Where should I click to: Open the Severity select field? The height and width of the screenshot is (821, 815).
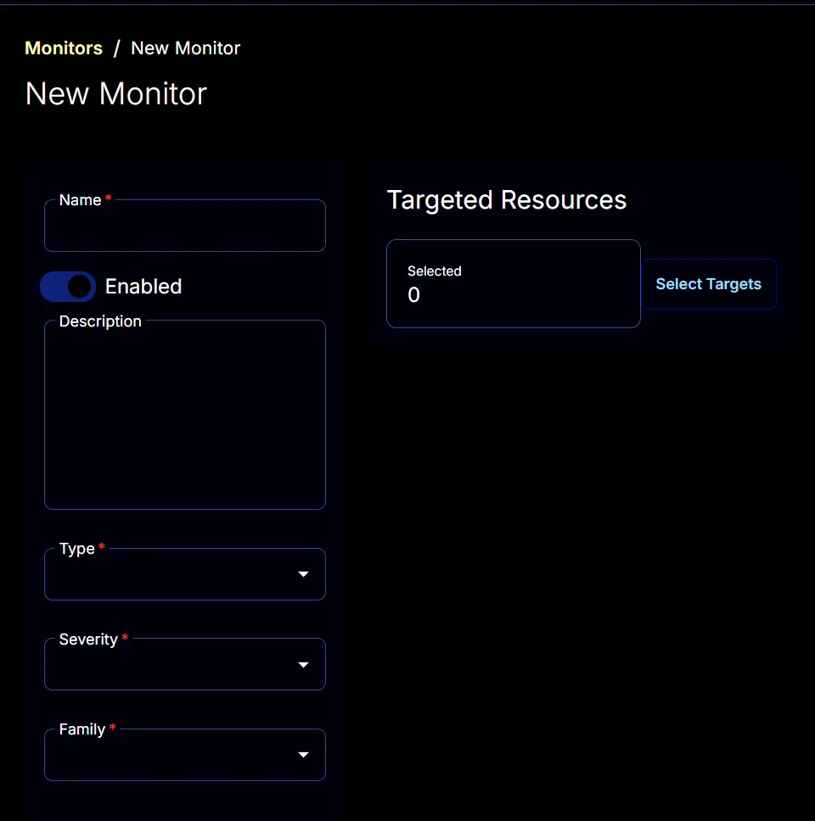[x=185, y=664]
